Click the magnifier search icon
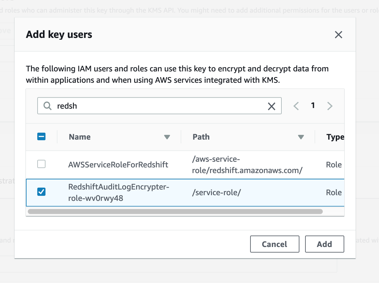 [47, 106]
